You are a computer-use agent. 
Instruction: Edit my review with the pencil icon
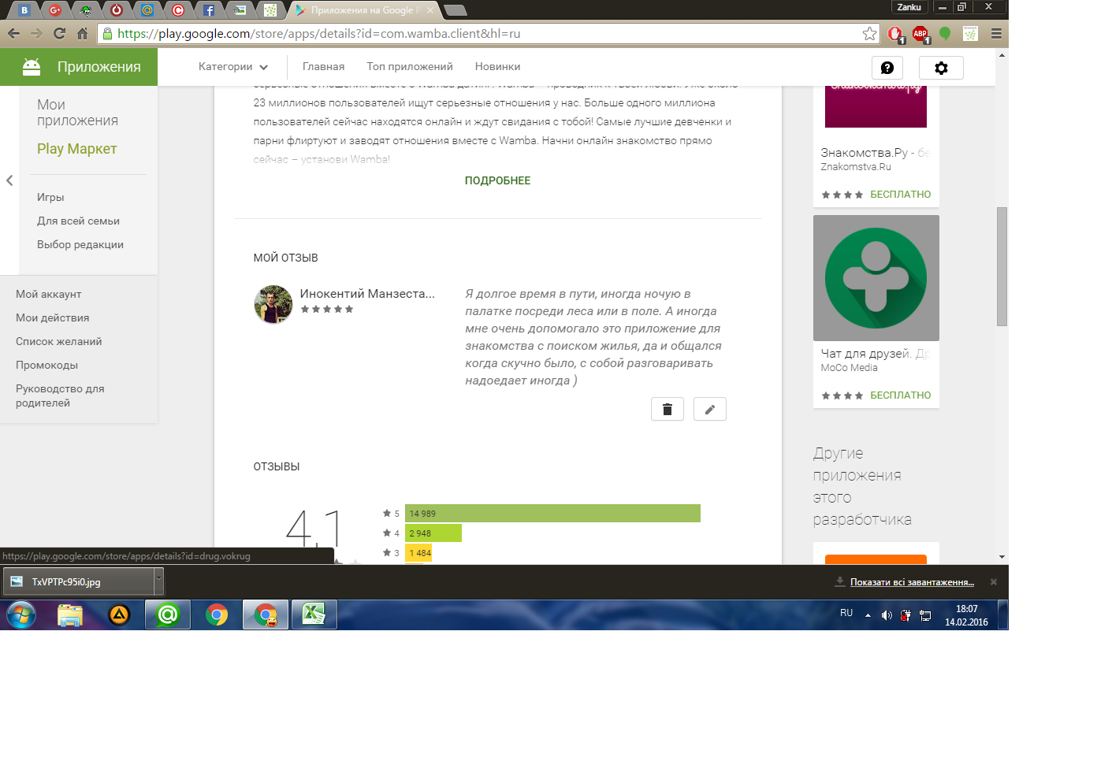tap(710, 409)
